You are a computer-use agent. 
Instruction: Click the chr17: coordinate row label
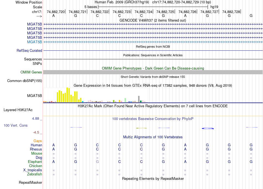pyautogui.click(x=37, y=12)
